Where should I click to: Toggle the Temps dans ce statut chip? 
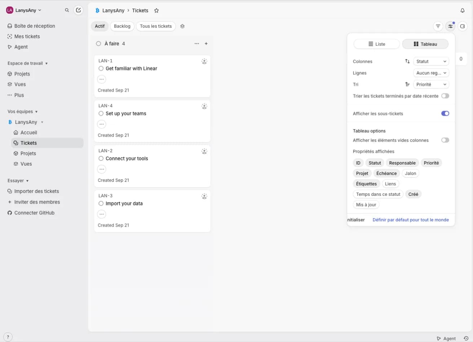[378, 194]
